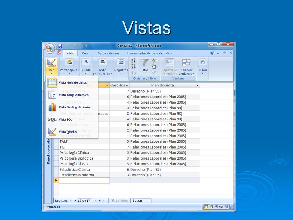Open the Office button menu
The height and width of the screenshot is (220, 293).
50,49
